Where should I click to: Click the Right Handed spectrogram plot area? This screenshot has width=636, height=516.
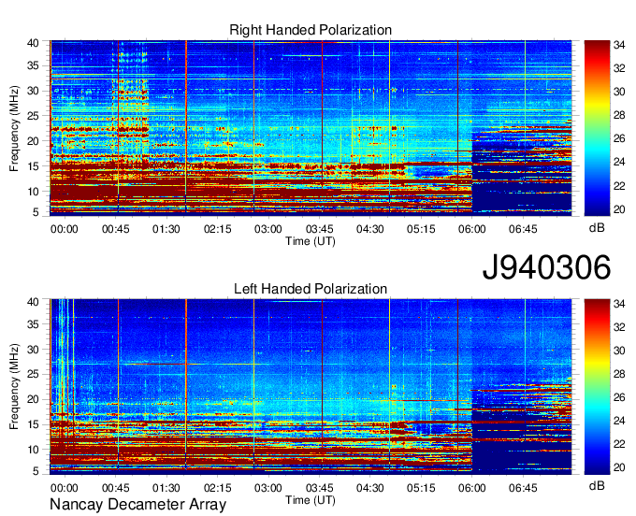[x=311, y=127]
